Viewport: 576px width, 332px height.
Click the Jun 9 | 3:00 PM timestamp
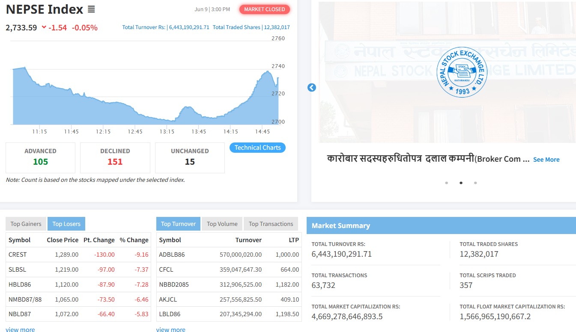pos(212,9)
